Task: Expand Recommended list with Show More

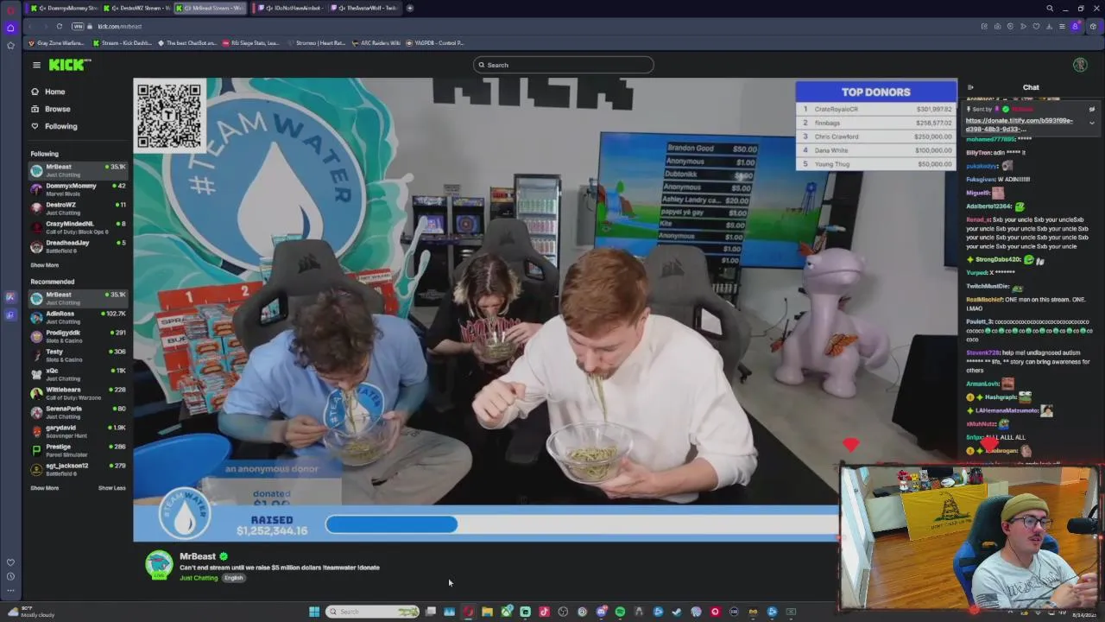Action: tap(45, 488)
